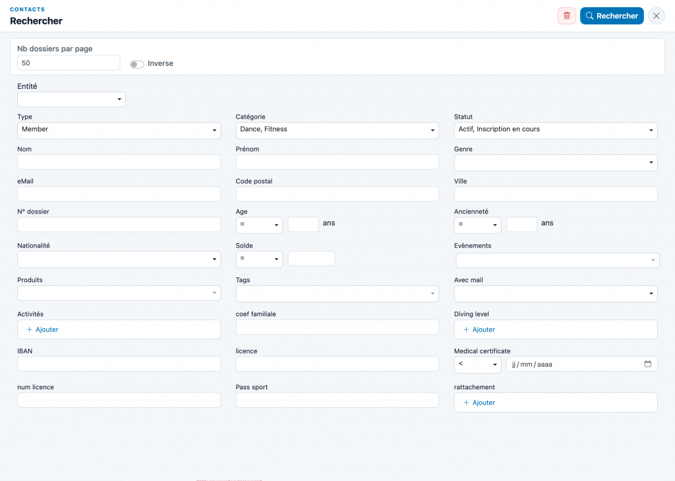
Task: Open the Catégorie dropdown showing Dance, Fitness
Action: [x=337, y=130]
